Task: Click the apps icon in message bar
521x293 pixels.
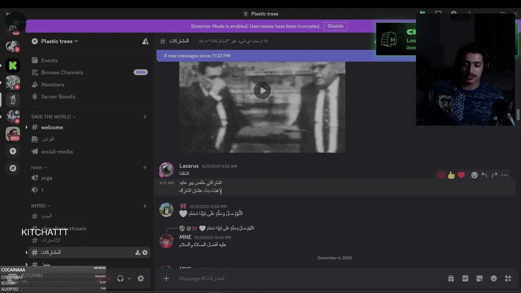Action: point(508,278)
